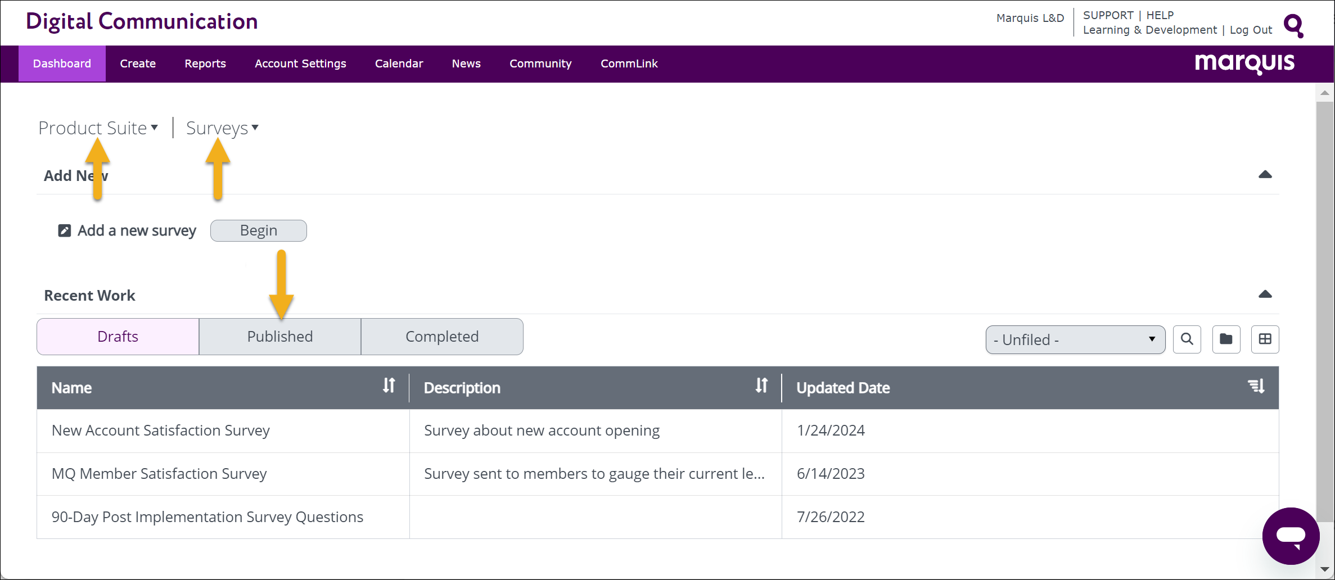Click the Marquis logo
1335x580 pixels.
coord(1244,64)
